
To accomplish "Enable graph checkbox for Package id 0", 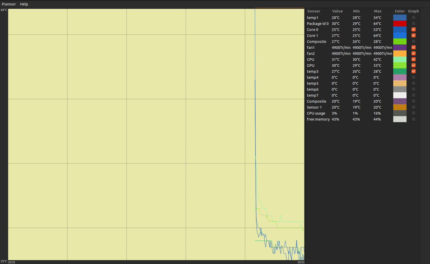I will pos(413,23).
